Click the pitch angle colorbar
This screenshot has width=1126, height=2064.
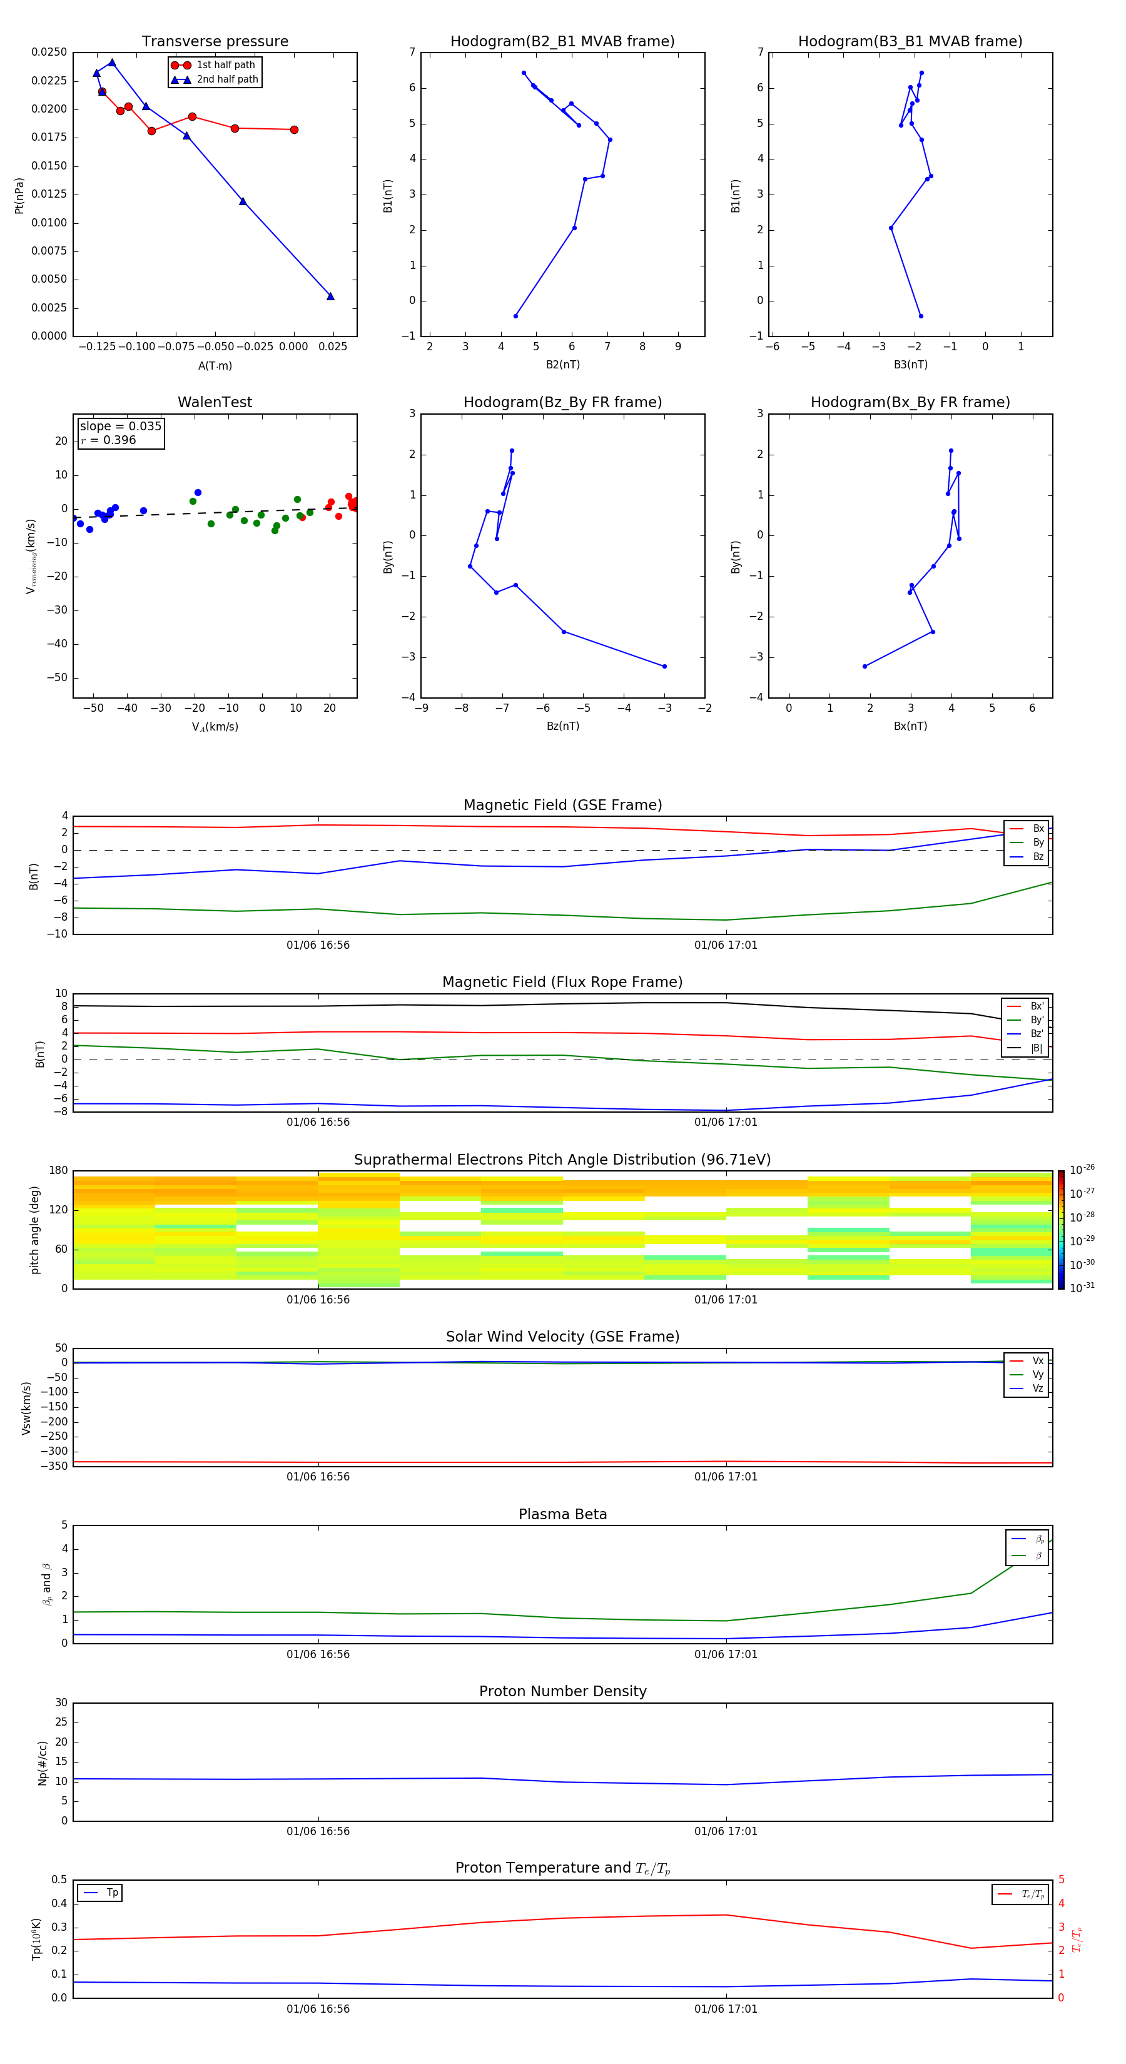[x=1061, y=1230]
